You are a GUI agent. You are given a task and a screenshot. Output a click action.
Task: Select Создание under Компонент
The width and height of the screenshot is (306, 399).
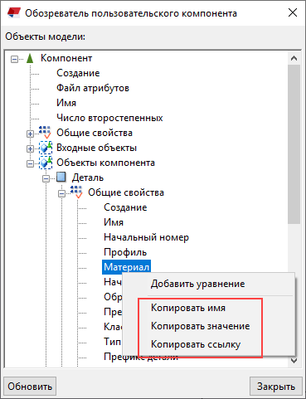(78, 73)
